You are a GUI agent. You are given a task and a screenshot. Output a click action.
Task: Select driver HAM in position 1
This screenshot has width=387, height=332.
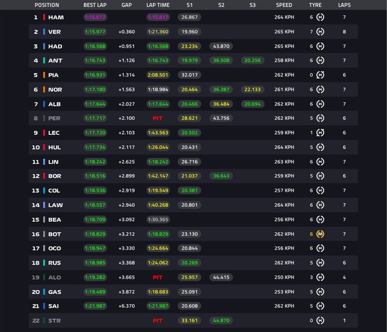(55, 17)
